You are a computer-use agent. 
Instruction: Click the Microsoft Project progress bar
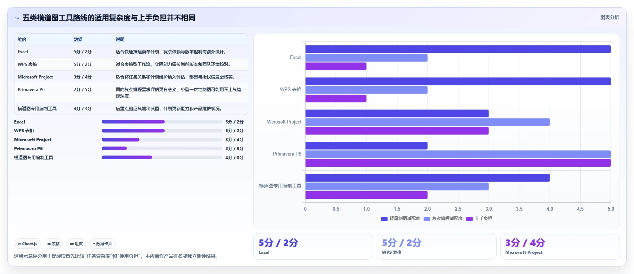click(162, 140)
